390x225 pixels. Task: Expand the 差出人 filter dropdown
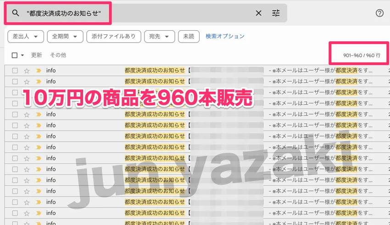(x=26, y=37)
